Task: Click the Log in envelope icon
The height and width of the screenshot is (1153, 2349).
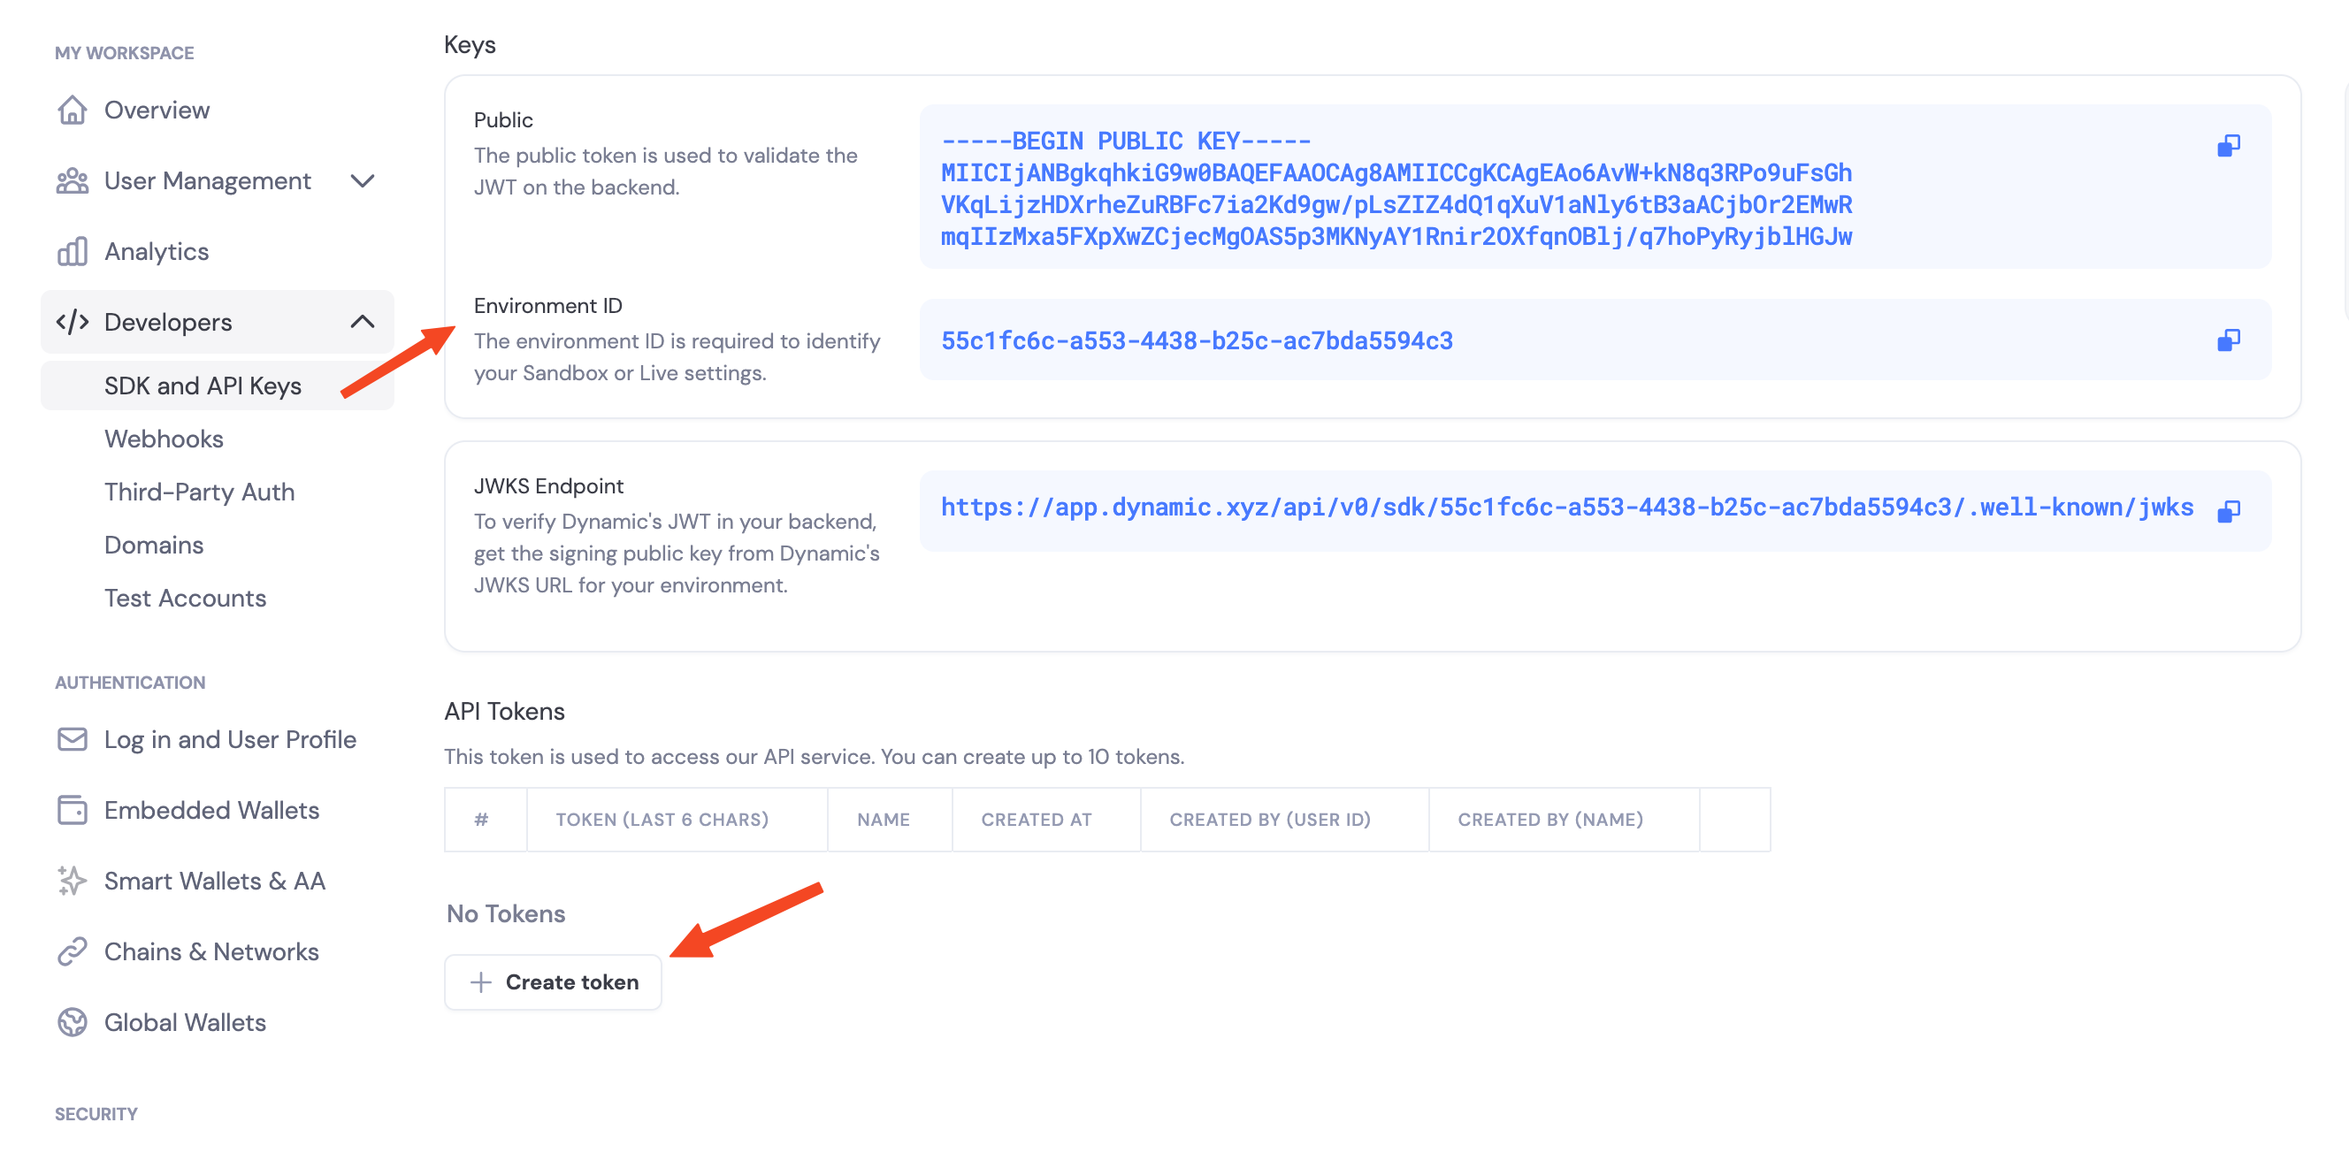Action: (x=72, y=739)
